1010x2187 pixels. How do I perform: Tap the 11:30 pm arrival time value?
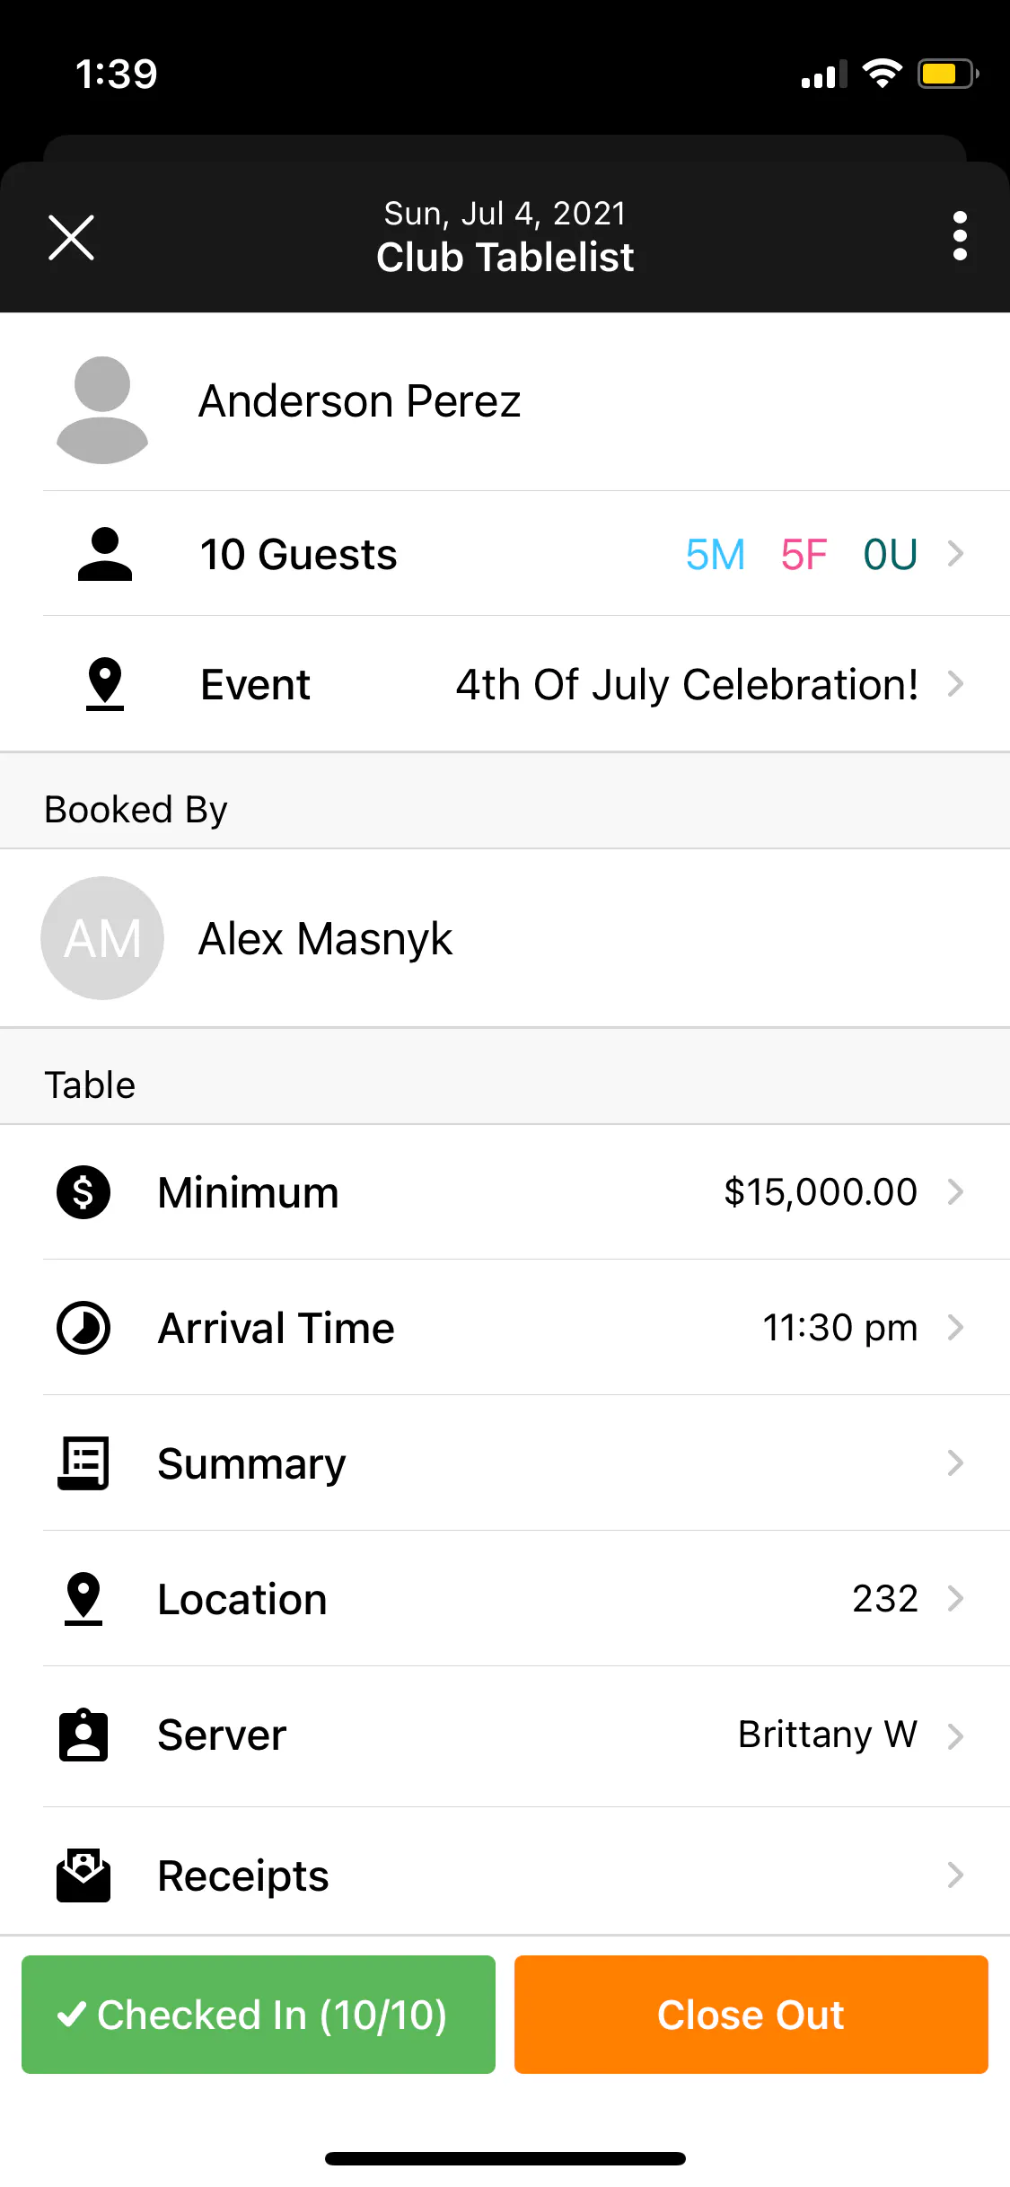(839, 1328)
